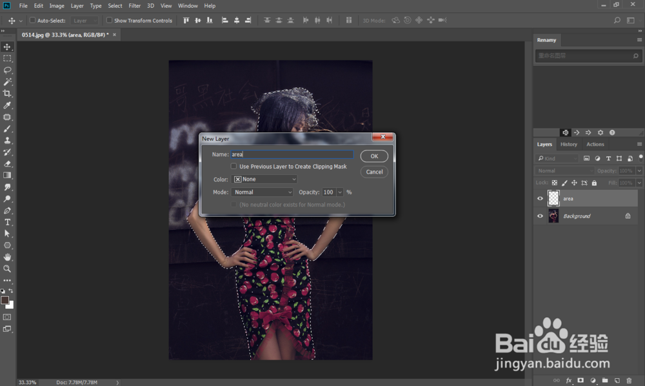Enable Show Transform Controls checkbox

click(x=109, y=20)
